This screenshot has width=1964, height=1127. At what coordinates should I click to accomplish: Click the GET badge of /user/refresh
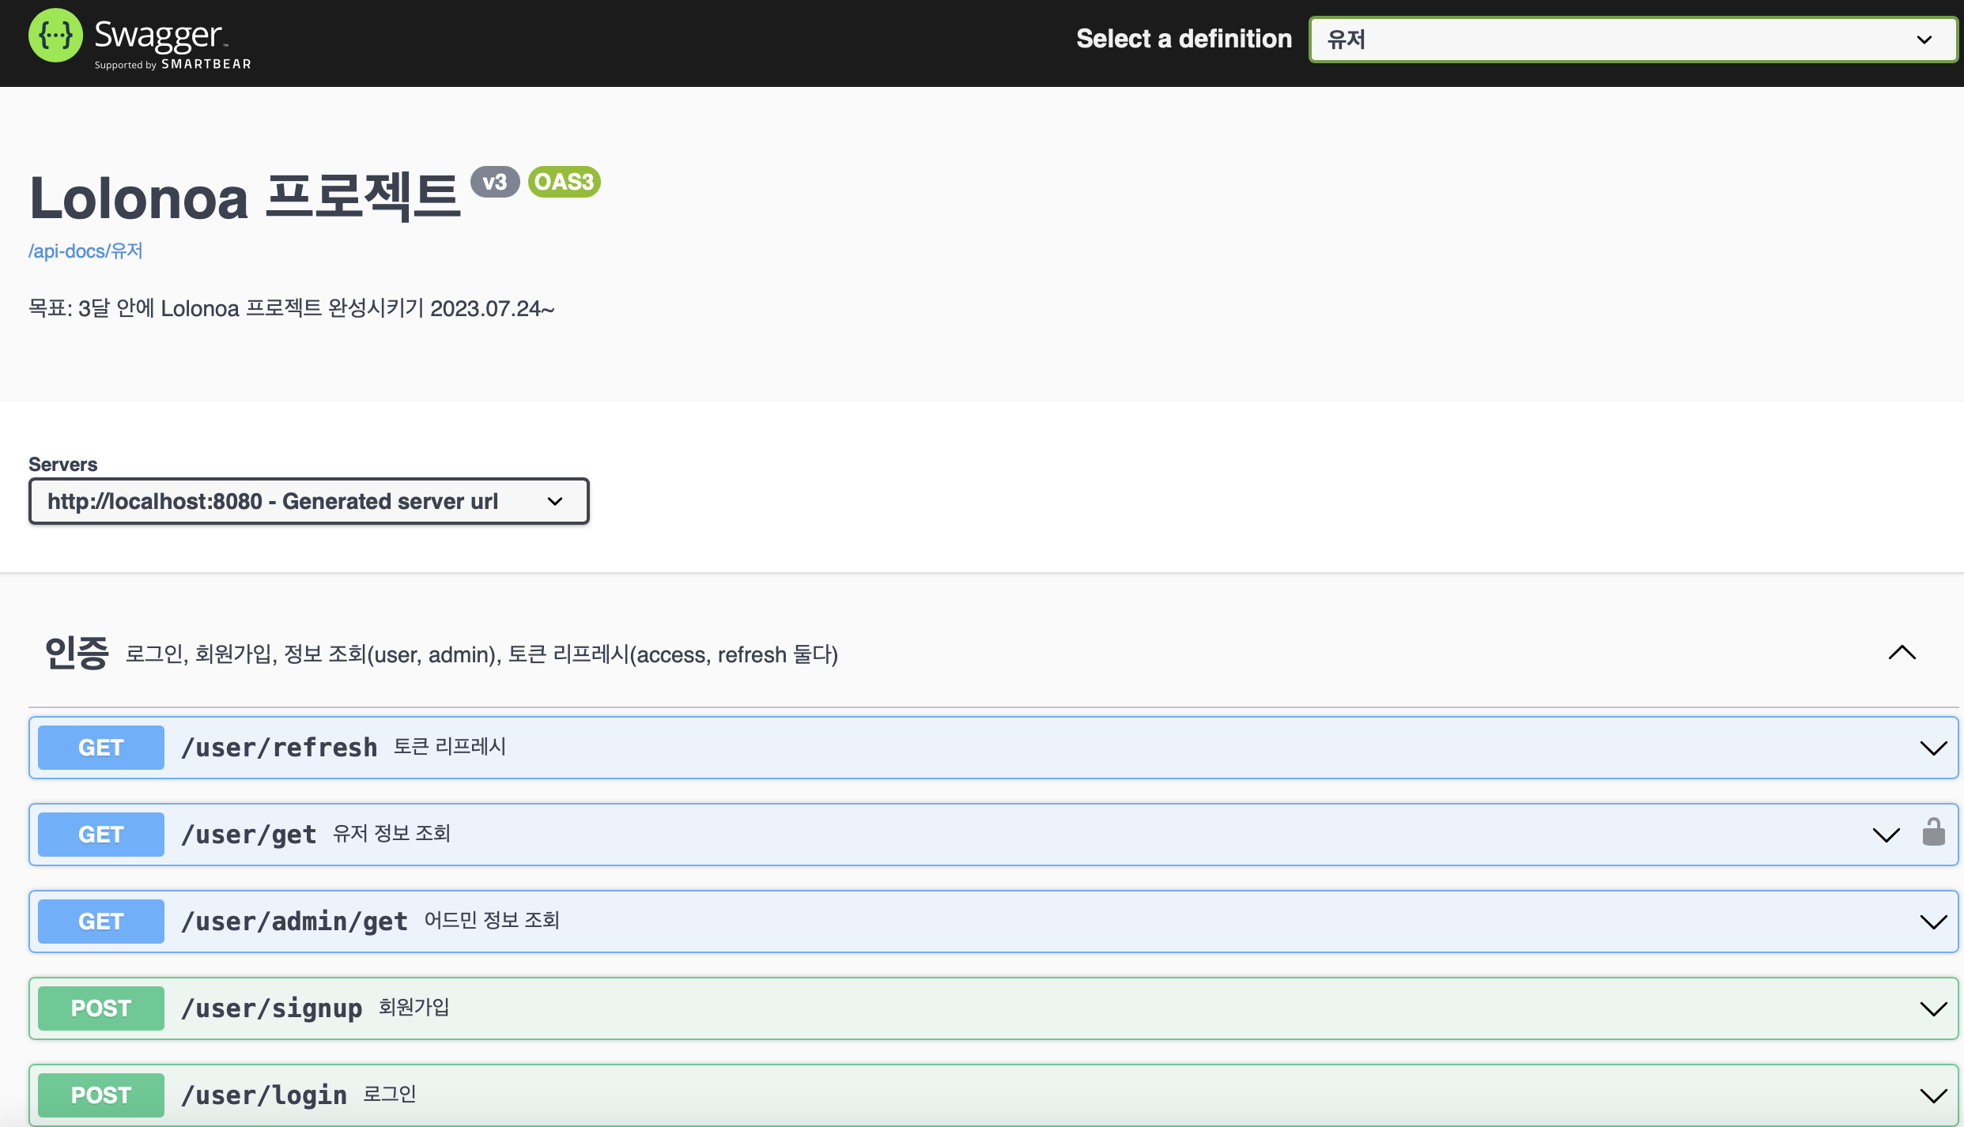pyautogui.click(x=101, y=748)
